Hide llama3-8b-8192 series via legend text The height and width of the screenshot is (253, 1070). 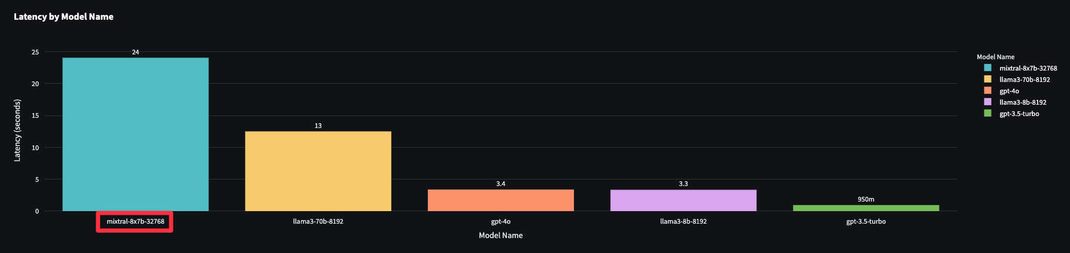point(1023,102)
